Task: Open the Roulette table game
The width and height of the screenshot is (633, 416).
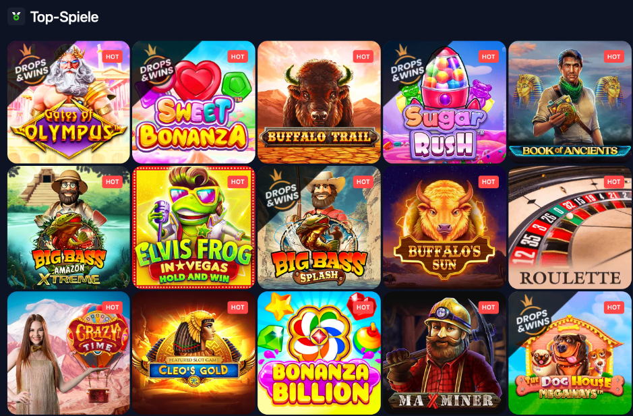Action: (x=570, y=227)
